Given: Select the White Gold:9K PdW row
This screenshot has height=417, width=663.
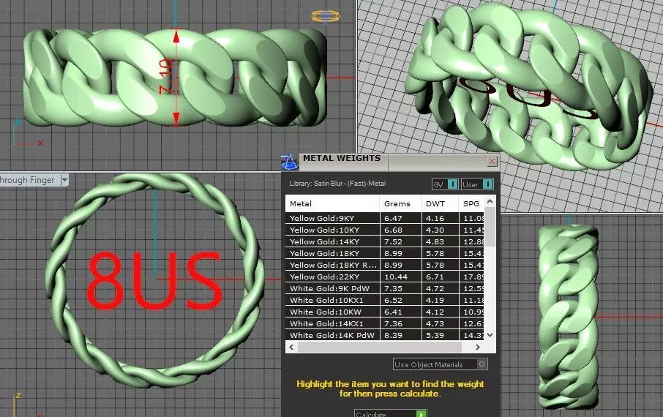Looking at the screenshot, I should pyautogui.click(x=385, y=288).
